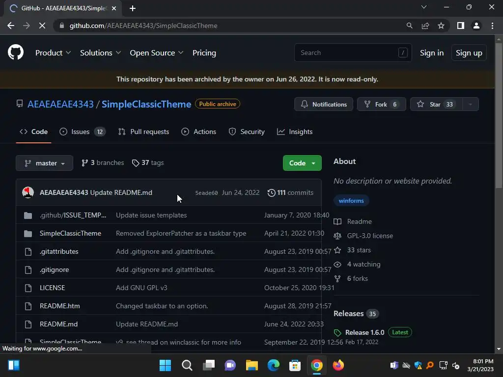Open the SimpleClassicTheme repository title link
The image size is (503, 377).
[x=146, y=104]
